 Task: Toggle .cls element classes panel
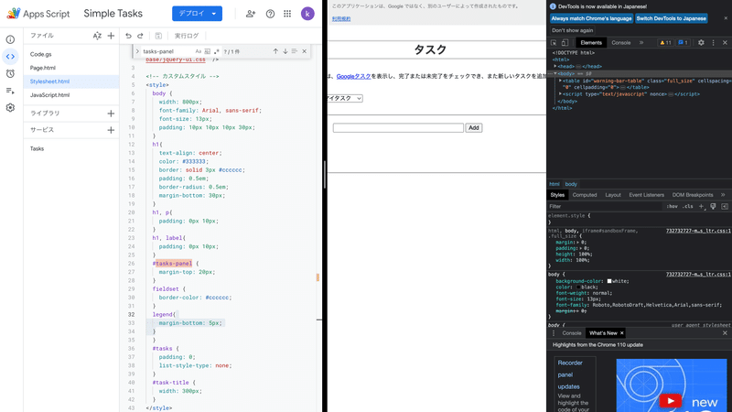[688, 207]
